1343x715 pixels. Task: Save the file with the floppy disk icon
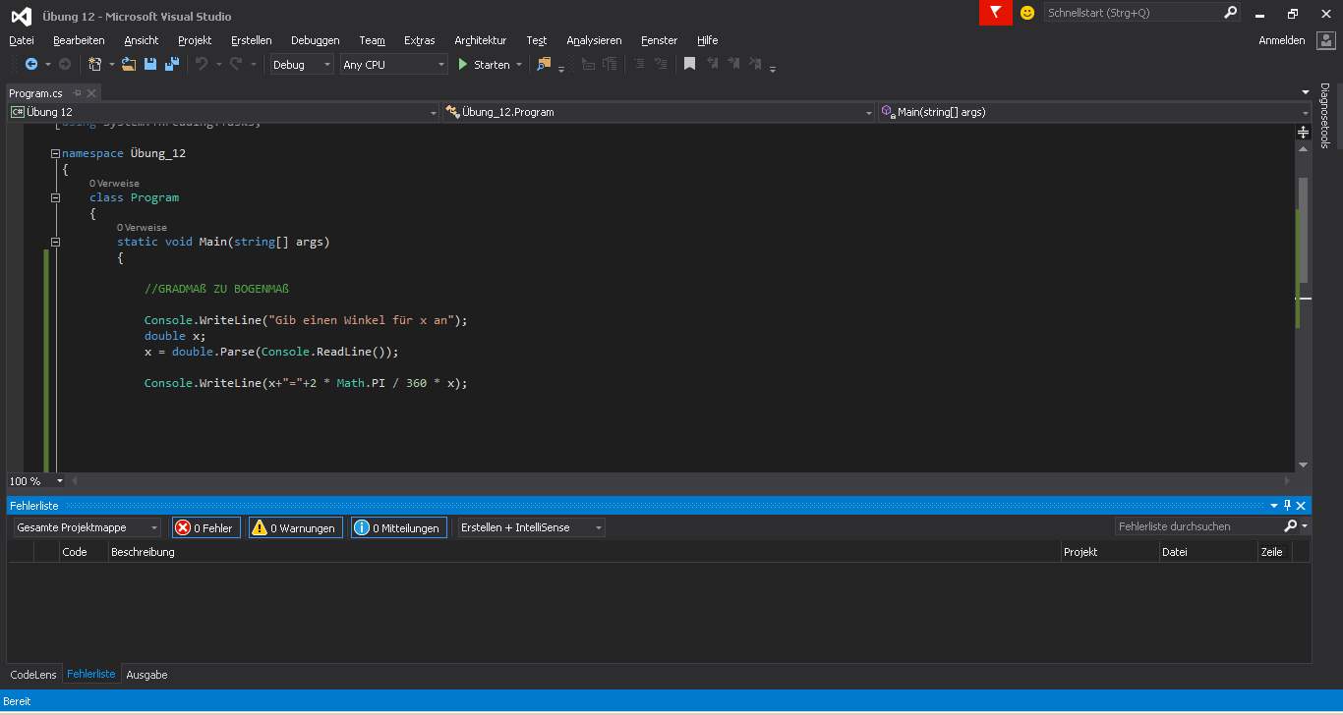pos(150,65)
